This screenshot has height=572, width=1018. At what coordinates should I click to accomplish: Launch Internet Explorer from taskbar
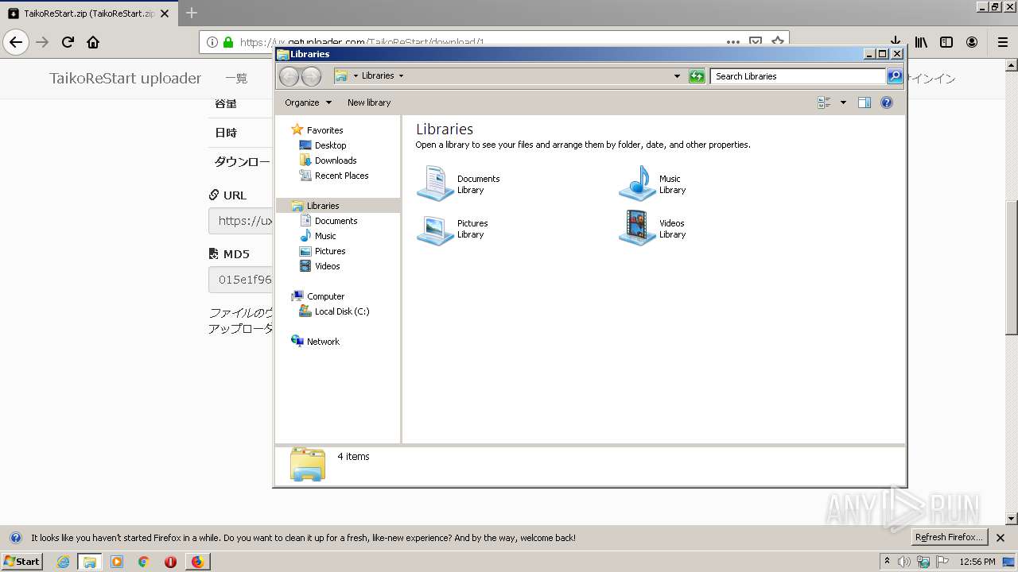(x=63, y=562)
